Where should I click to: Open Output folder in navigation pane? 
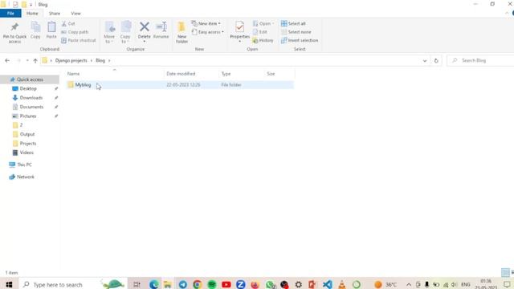coord(27,134)
